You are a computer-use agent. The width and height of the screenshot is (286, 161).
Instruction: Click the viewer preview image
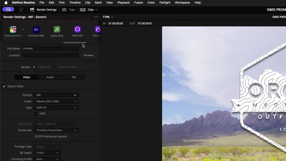tap(224, 93)
